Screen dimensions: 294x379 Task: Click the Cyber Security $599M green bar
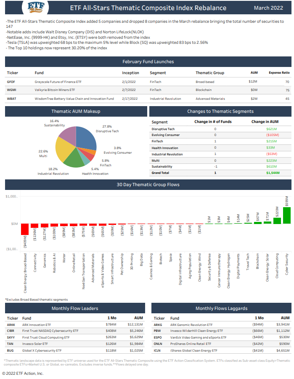coord(286,215)
